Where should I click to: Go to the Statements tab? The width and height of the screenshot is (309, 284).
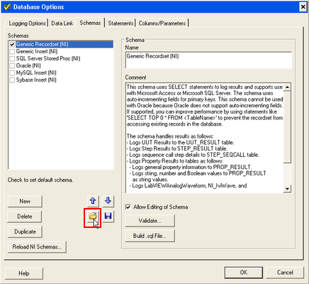[x=120, y=23]
